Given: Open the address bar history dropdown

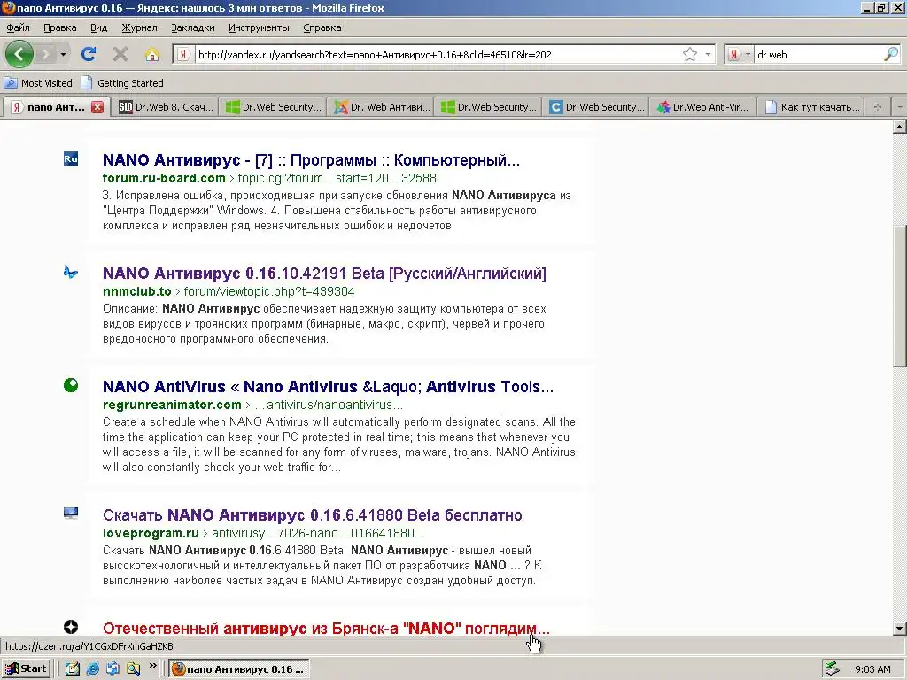Looking at the screenshot, I should tap(708, 54).
